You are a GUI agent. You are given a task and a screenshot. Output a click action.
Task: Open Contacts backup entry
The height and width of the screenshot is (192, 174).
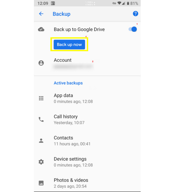[x=87, y=141]
